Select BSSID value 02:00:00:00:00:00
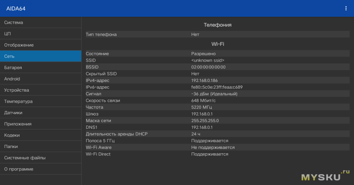This screenshot has width=354, height=185. [x=208, y=67]
